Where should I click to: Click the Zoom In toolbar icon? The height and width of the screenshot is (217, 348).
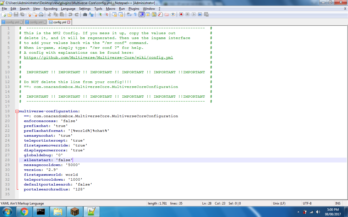tap(100, 14)
